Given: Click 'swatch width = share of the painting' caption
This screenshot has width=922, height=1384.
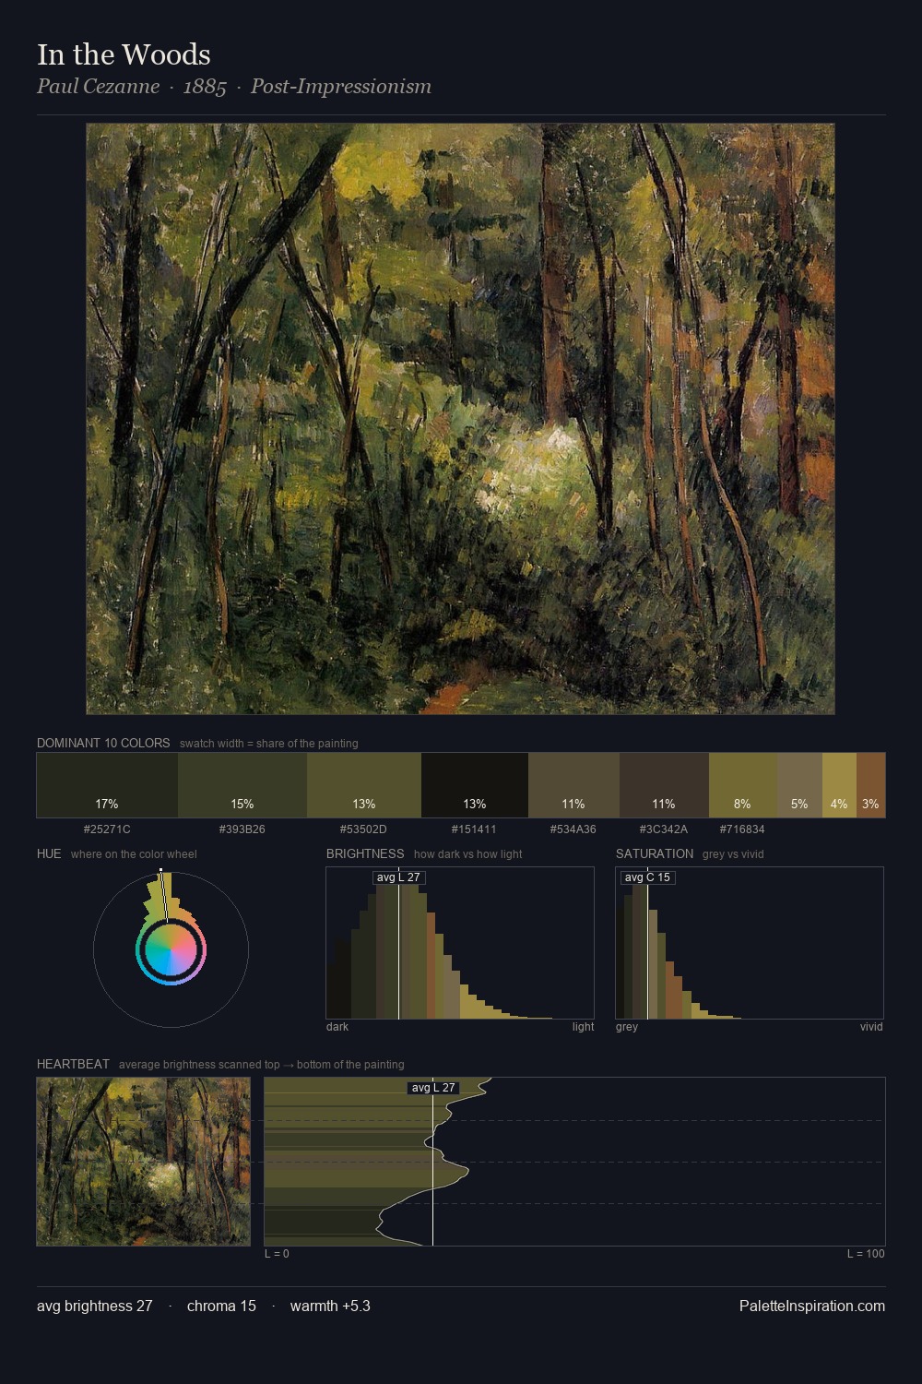Looking at the screenshot, I should tap(269, 744).
